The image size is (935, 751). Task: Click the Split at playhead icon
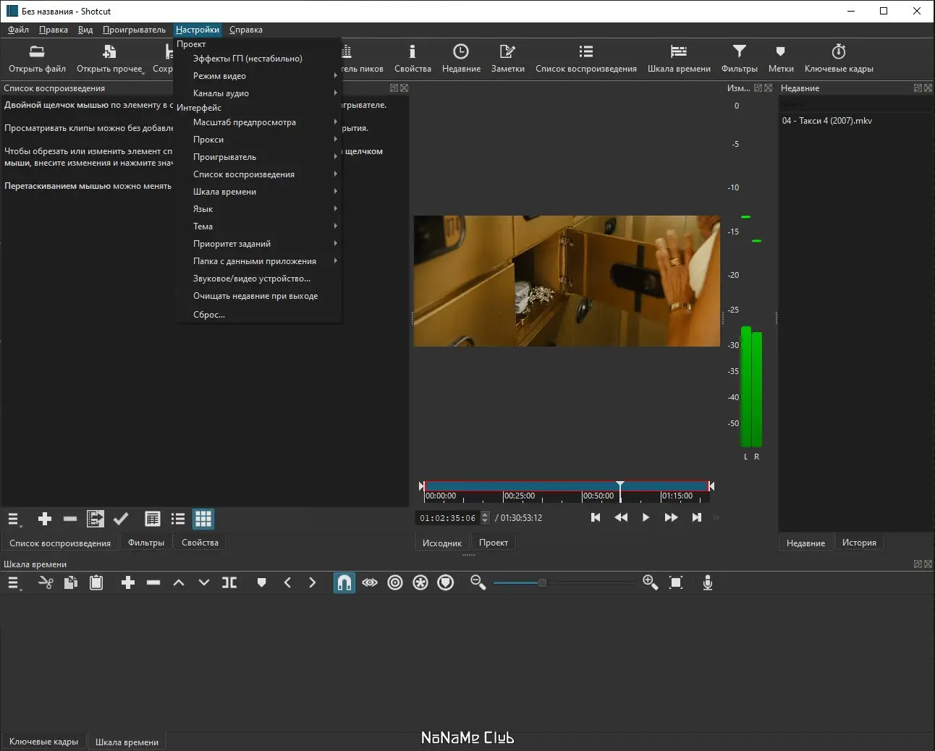(x=229, y=583)
